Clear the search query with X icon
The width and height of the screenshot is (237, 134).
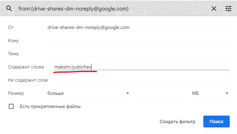[214, 9]
